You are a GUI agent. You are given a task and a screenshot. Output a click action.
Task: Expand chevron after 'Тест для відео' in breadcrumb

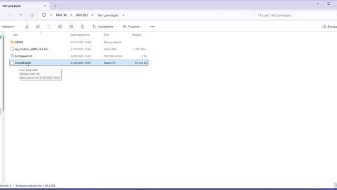point(123,15)
